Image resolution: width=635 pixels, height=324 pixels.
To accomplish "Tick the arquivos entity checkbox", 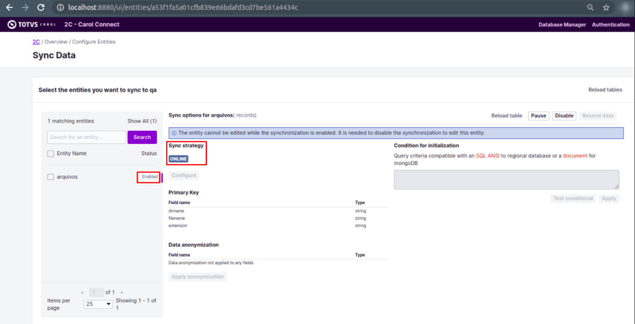I will [x=51, y=177].
